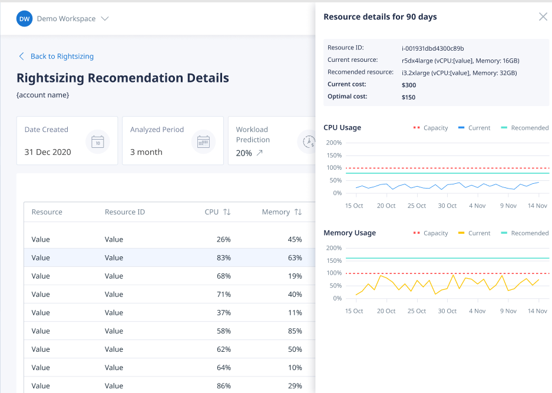This screenshot has width=552, height=393.
Task: Click the {account name} placeholder text
Action: pyautogui.click(x=42, y=95)
